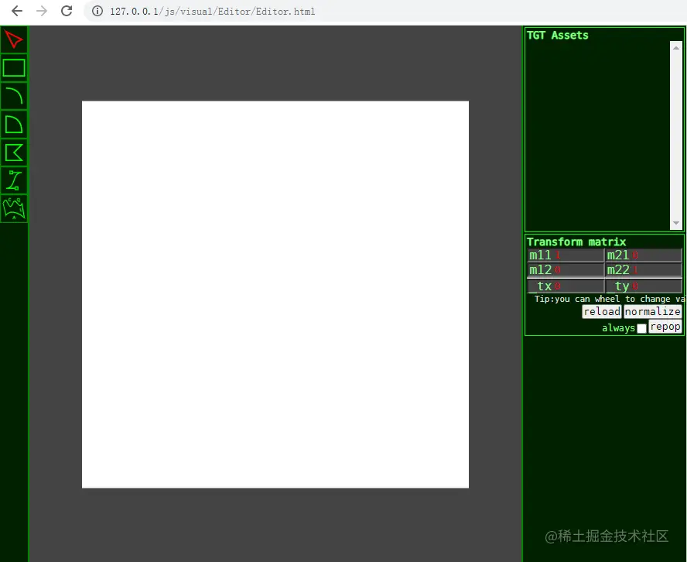687x562 pixels.
Task: Select the sector shape tool
Action: click(x=14, y=124)
